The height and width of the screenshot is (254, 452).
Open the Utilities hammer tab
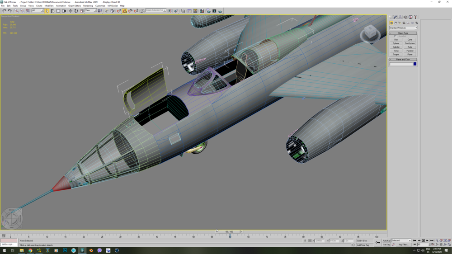415,17
